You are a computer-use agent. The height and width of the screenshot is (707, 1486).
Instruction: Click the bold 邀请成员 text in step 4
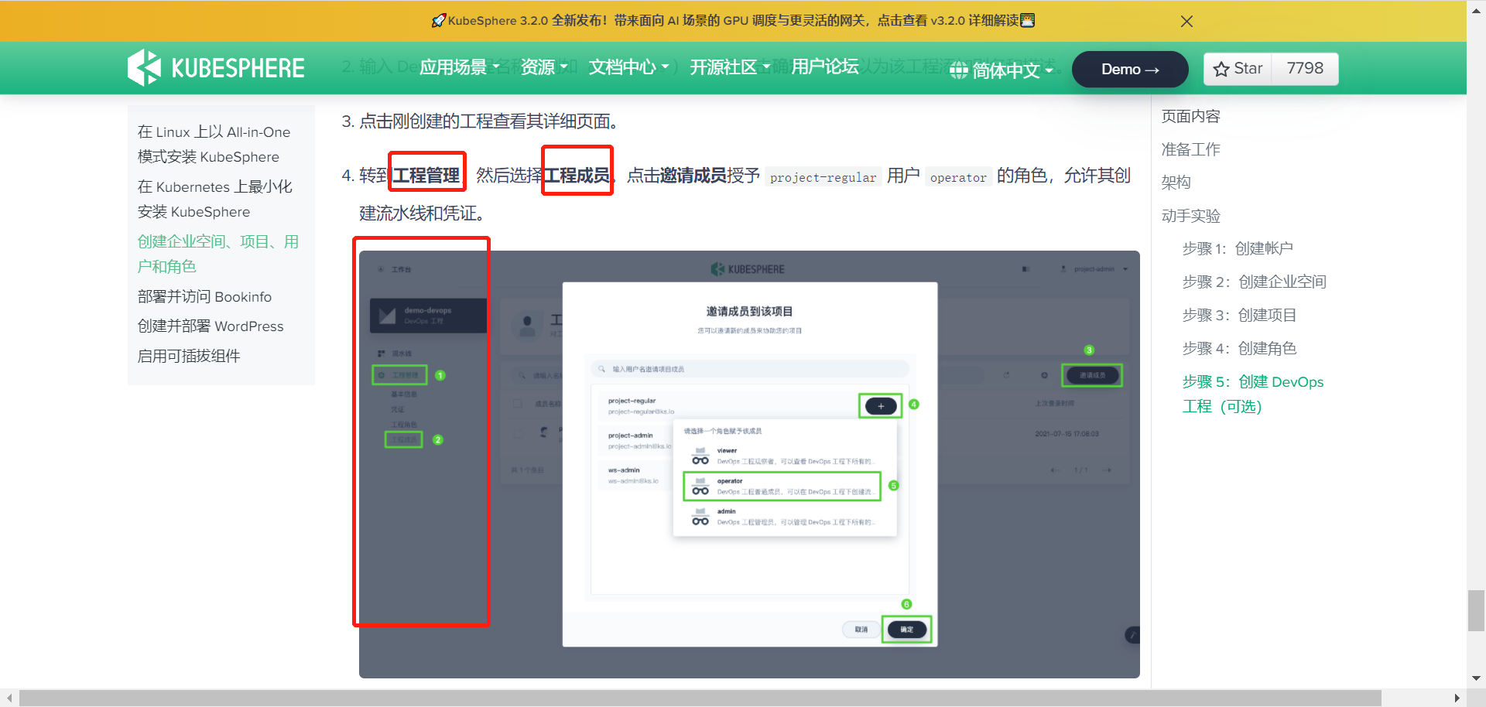(x=693, y=175)
